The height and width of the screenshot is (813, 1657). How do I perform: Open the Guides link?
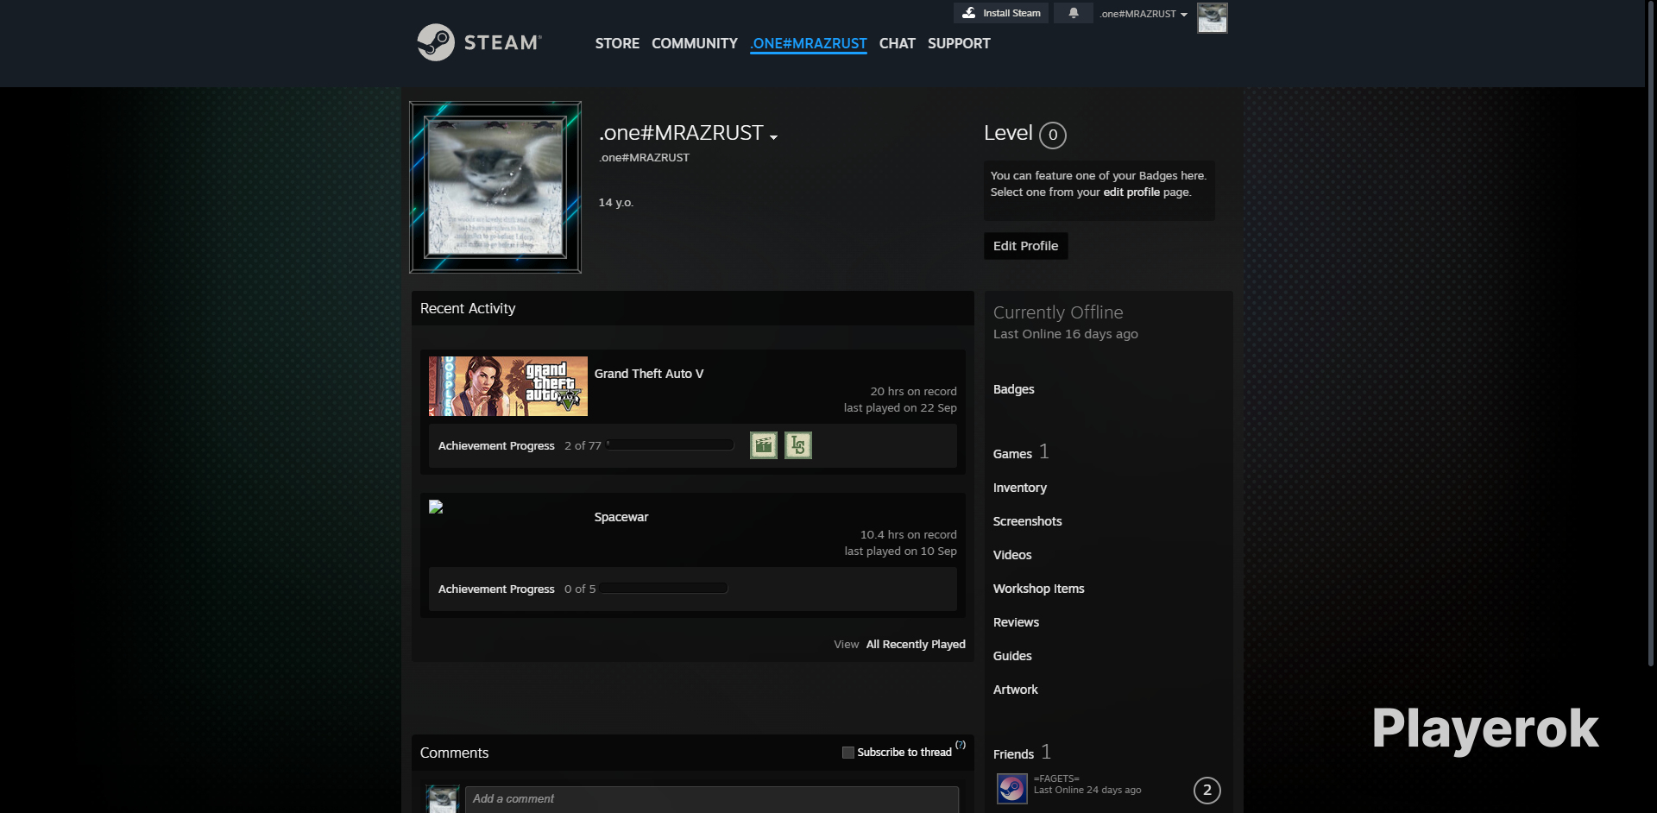(1012, 656)
